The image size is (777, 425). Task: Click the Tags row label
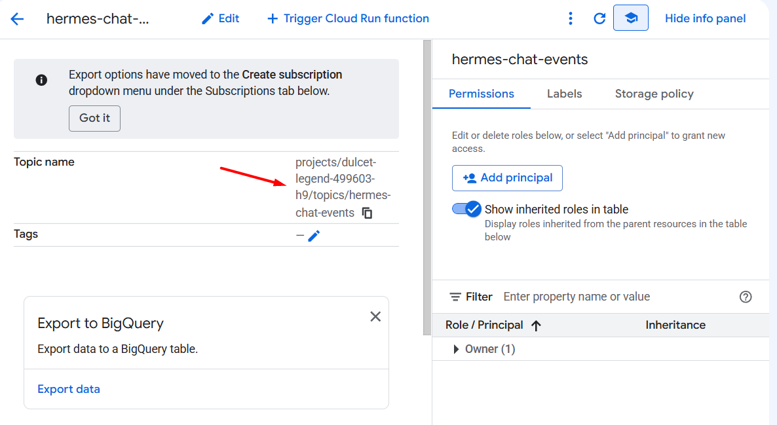[26, 234]
